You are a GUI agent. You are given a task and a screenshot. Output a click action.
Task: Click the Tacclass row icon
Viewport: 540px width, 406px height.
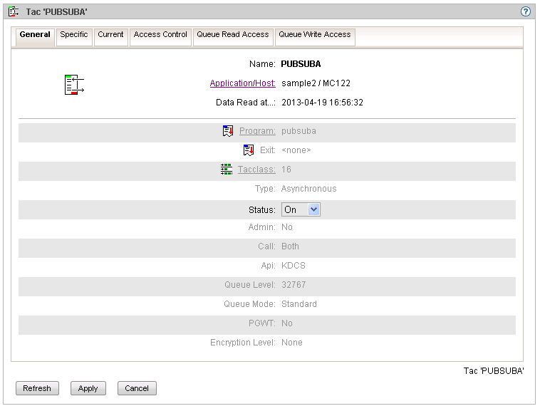[227, 170]
